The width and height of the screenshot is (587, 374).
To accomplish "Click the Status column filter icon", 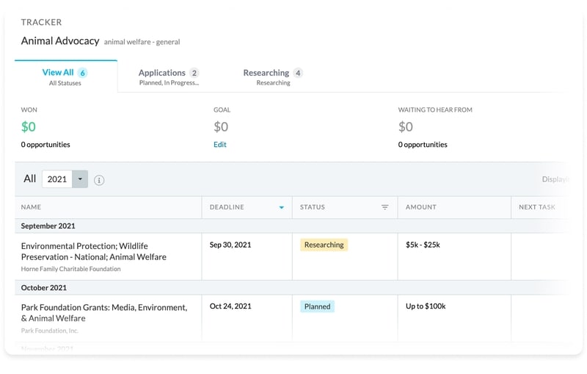I will click(384, 207).
